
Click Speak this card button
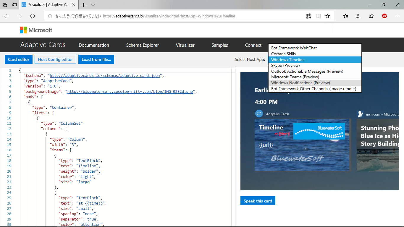(x=258, y=201)
